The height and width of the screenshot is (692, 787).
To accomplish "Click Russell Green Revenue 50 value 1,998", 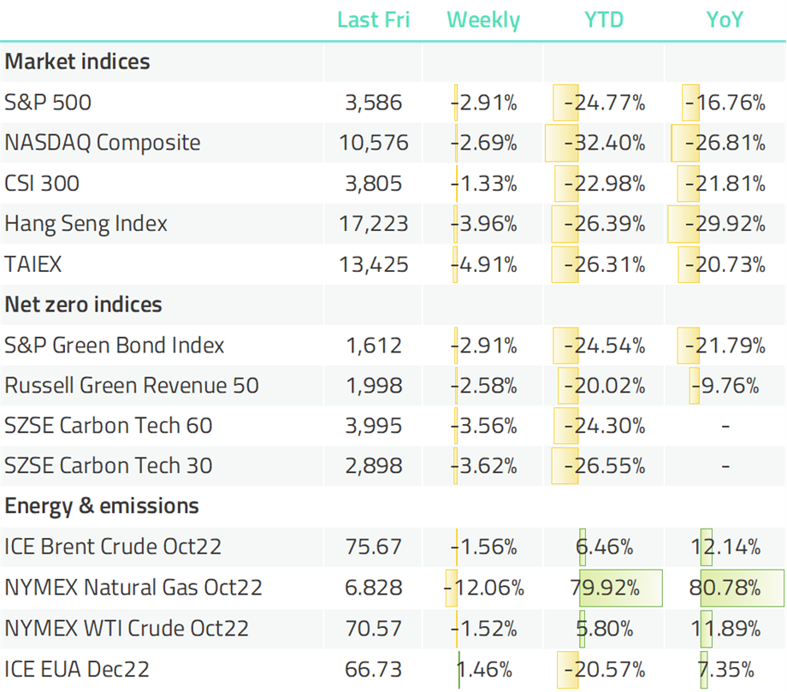I will pos(374,386).
